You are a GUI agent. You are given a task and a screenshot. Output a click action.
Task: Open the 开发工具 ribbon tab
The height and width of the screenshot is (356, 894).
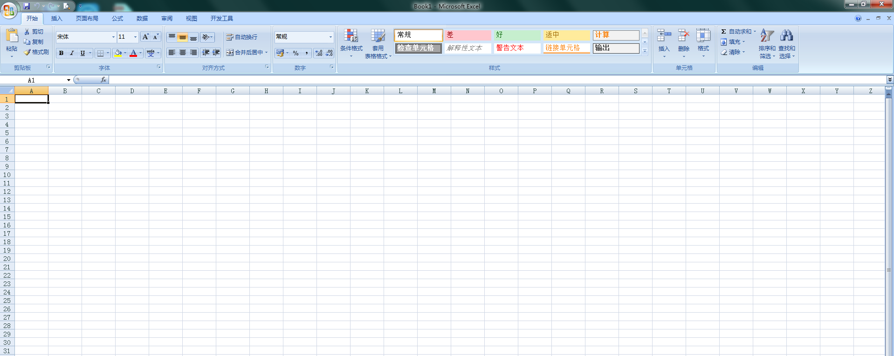[x=221, y=19]
